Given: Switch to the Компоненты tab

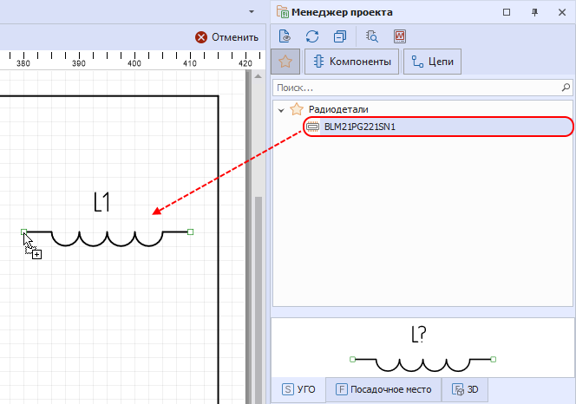Looking at the screenshot, I should [x=351, y=62].
